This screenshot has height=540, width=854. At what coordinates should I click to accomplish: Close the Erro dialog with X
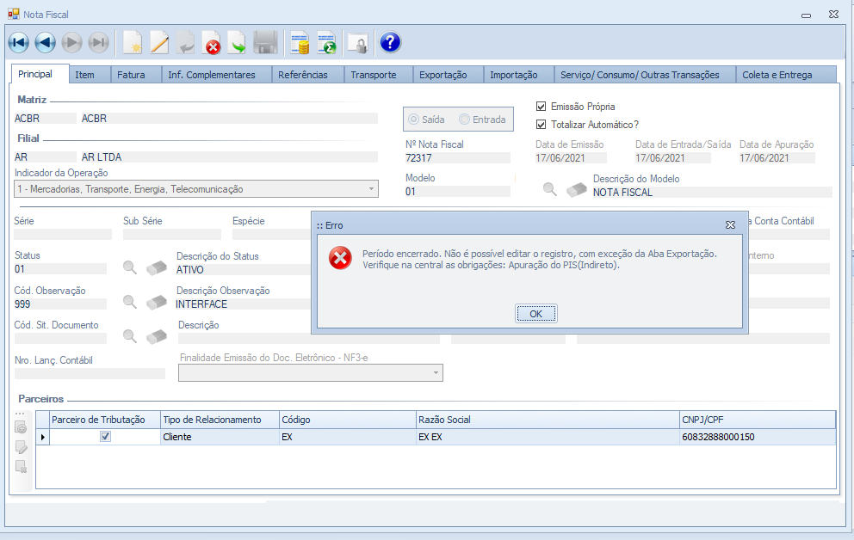coord(730,224)
